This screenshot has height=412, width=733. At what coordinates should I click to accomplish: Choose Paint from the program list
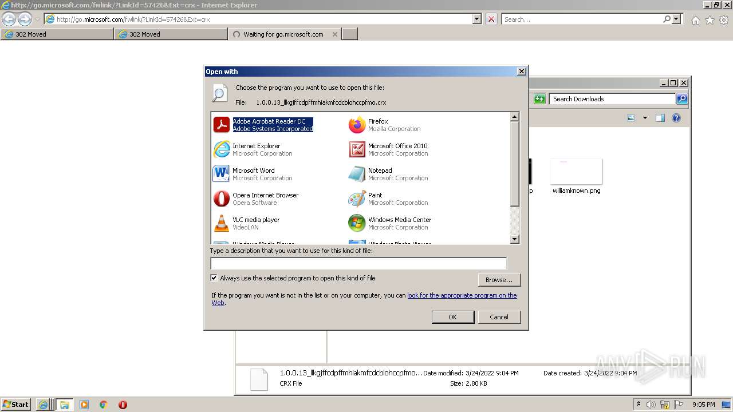(x=388, y=199)
